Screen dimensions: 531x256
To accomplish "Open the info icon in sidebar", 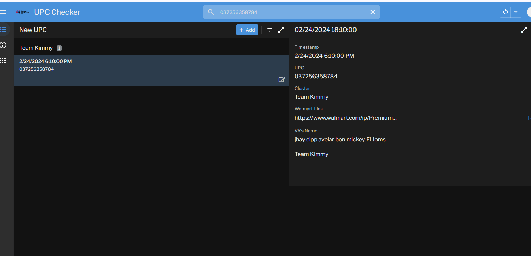I will pos(3,45).
